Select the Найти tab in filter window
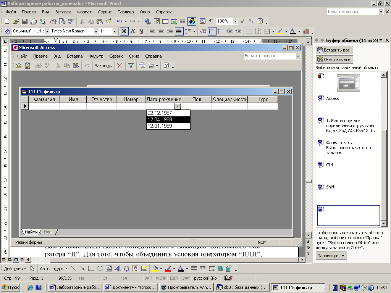 pyautogui.click(x=31, y=232)
